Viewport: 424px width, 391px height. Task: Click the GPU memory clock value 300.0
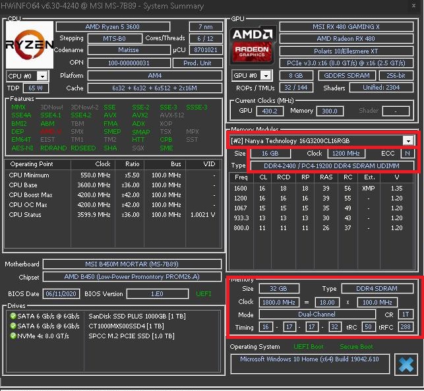coord(330,111)
